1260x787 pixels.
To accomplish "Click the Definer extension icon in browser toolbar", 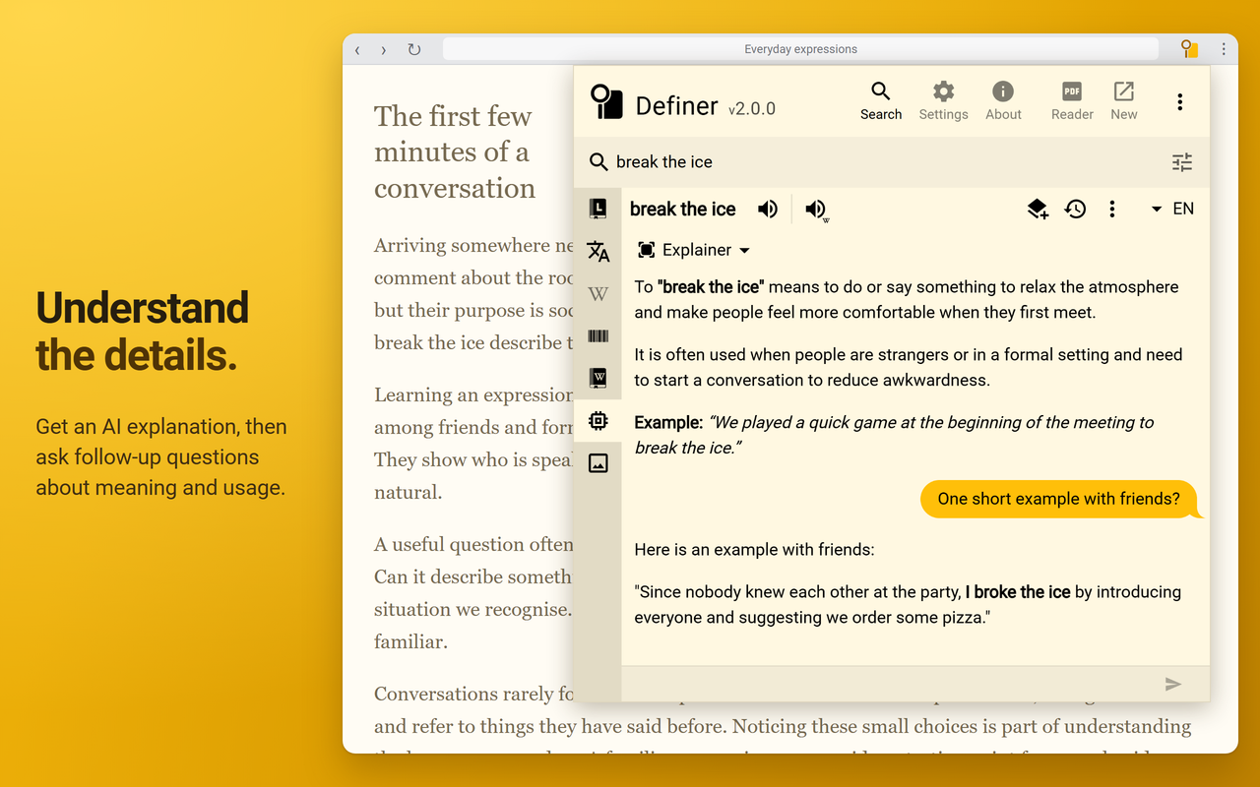I will 1189,49.
